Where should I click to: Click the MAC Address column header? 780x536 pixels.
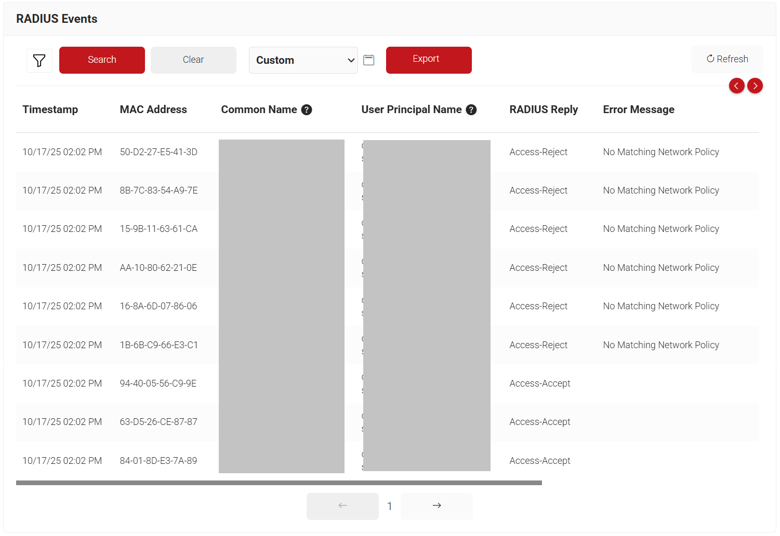(153, 109)
